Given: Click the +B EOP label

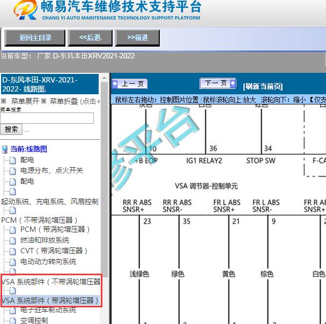Looking at the screenshot, I should [146, 161].
